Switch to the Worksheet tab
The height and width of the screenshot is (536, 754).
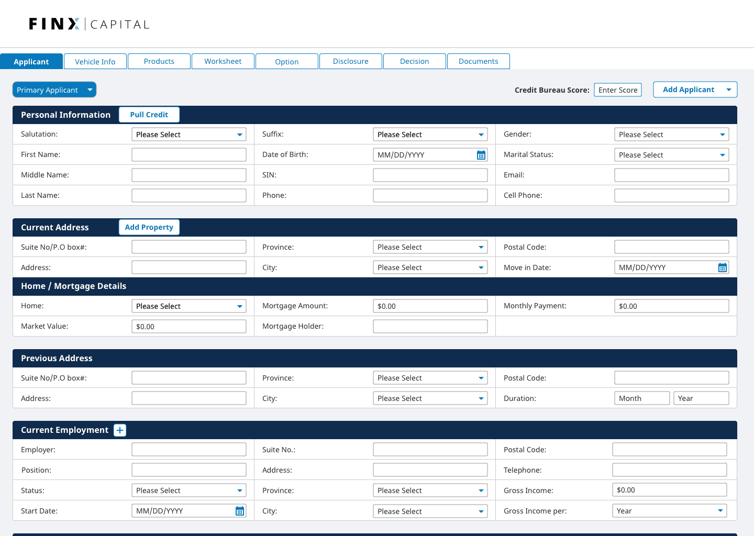pyautogui.click(x=223, y=61)
